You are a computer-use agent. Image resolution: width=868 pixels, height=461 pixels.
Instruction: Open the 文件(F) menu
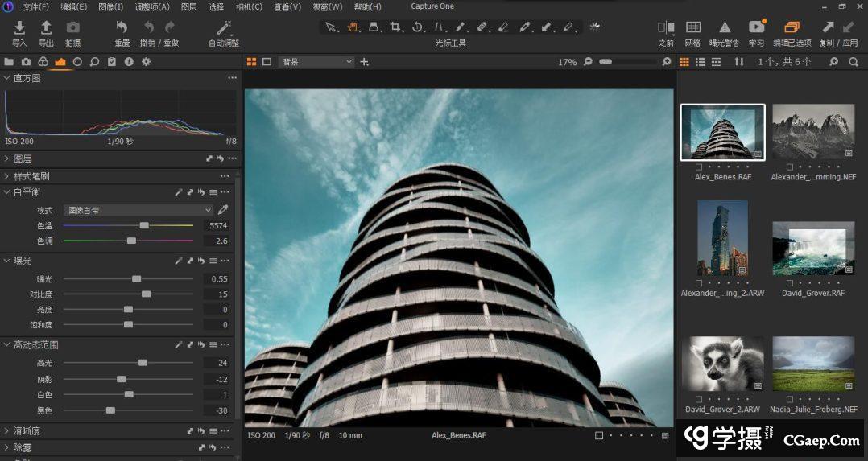point(35,6)
